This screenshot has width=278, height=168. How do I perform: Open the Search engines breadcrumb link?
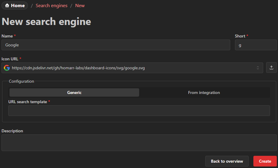pos(51,6)
